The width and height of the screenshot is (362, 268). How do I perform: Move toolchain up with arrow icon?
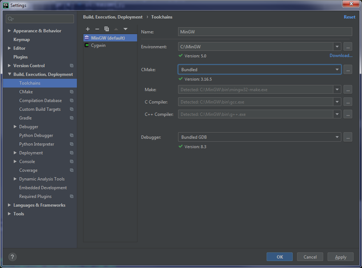coord(116,29)
